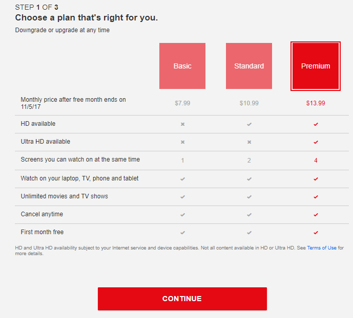Click Premium's 4 screens value
353x318 pixels.
316,161
